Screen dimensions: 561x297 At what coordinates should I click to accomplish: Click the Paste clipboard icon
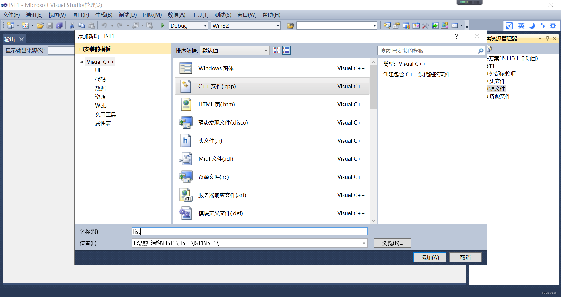(x=92, y=26)
